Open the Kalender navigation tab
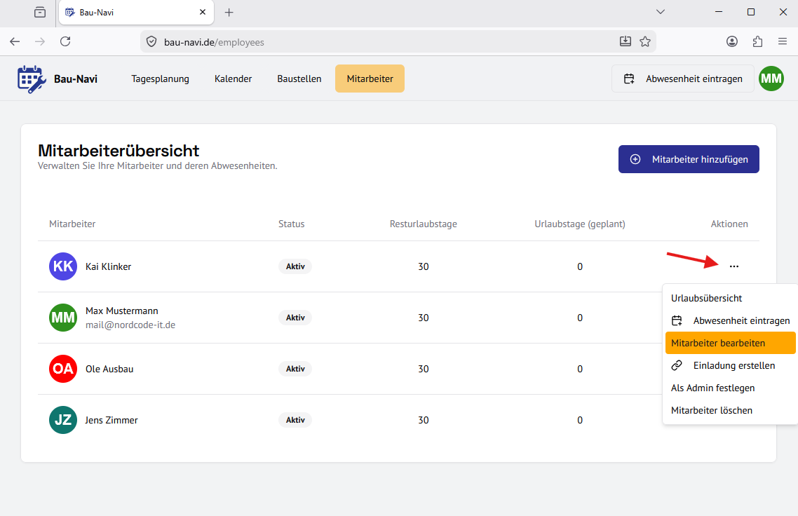The height and width of the screenshot is (516, 798). click(233, 79)
